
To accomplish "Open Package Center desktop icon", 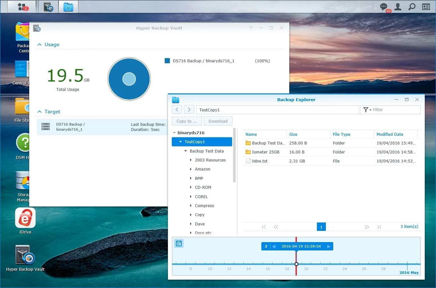I will (23, 38).
